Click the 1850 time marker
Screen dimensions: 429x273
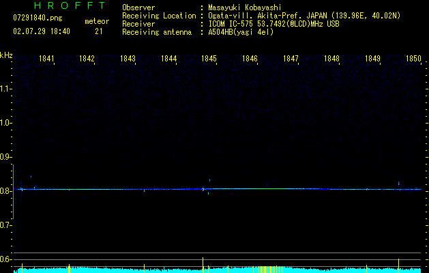[413, 59]
